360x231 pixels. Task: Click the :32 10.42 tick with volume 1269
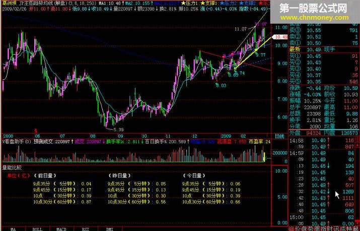pos(322,191)
